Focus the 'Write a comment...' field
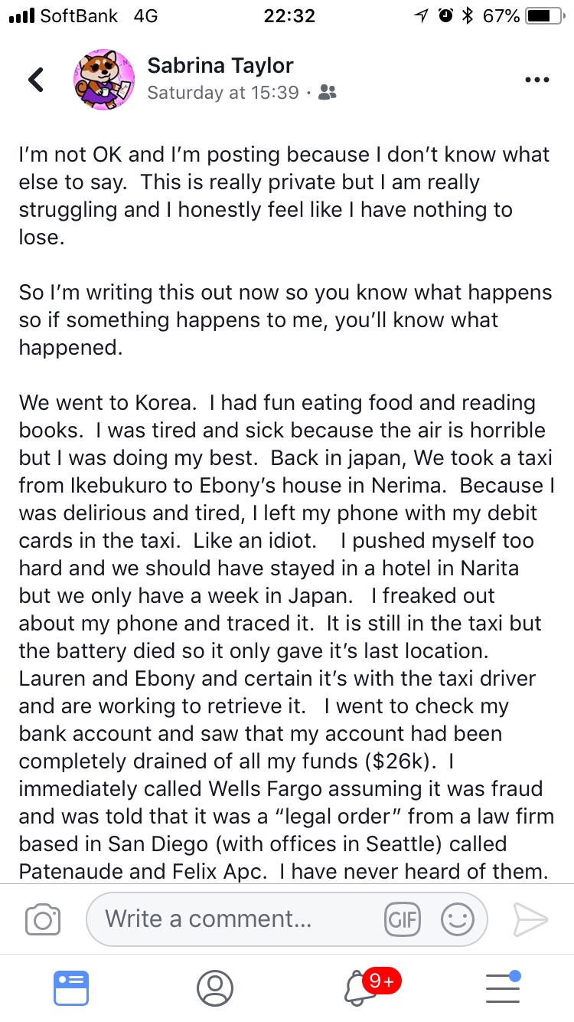This screenshot has height=1022, width=574. pos(230,919)
